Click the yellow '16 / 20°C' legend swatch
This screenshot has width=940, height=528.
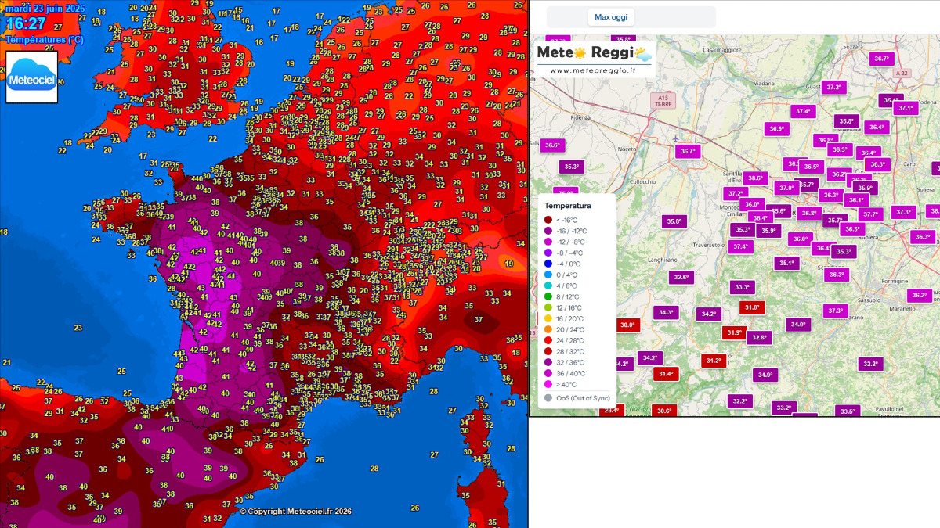pos(548,318)
